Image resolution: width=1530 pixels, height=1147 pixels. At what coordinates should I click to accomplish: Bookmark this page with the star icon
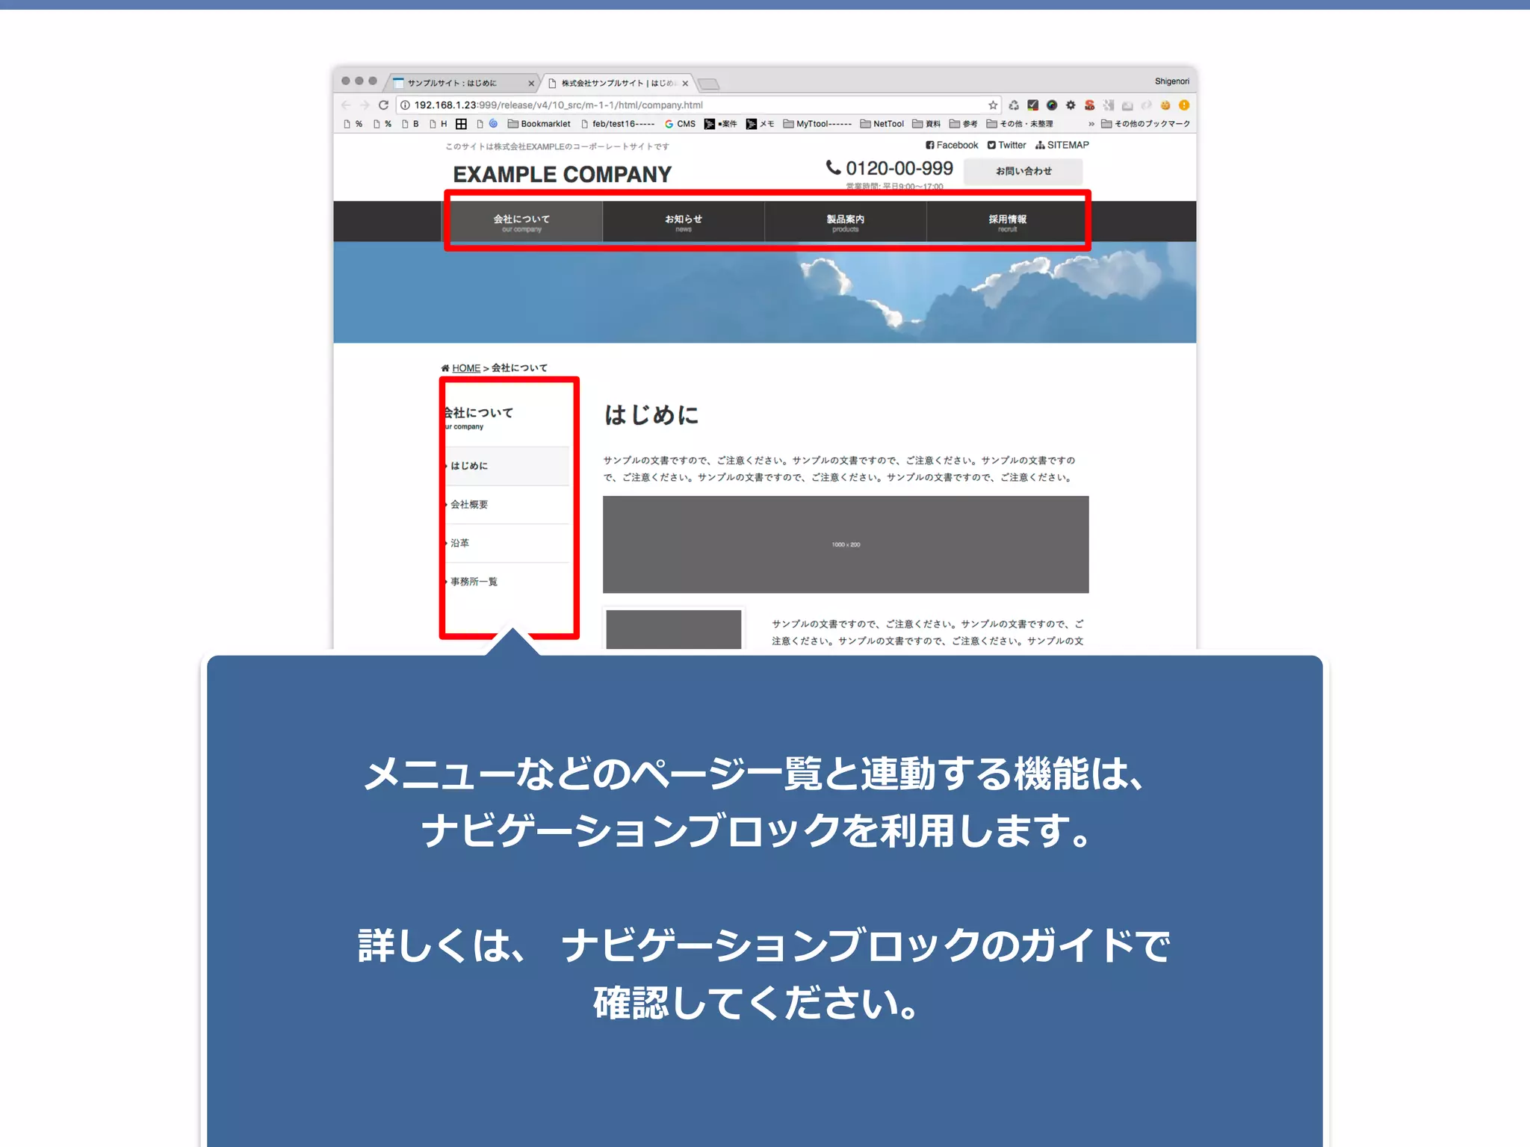coord(993,105)
